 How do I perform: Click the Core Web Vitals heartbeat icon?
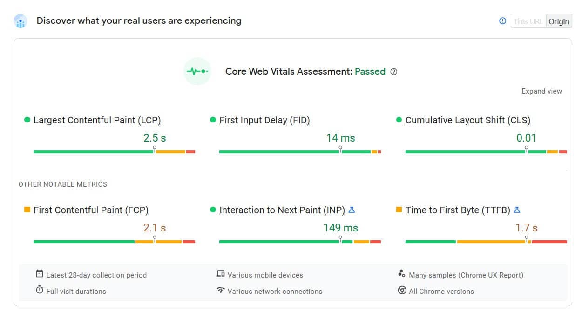point(197,71)
